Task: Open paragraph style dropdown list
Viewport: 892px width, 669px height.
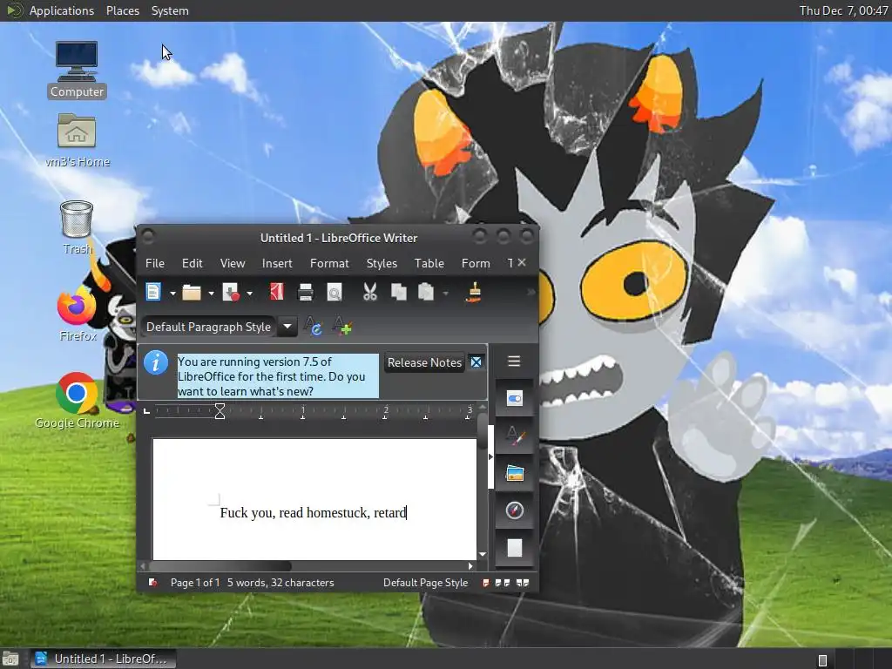Action: pos(287,327)
